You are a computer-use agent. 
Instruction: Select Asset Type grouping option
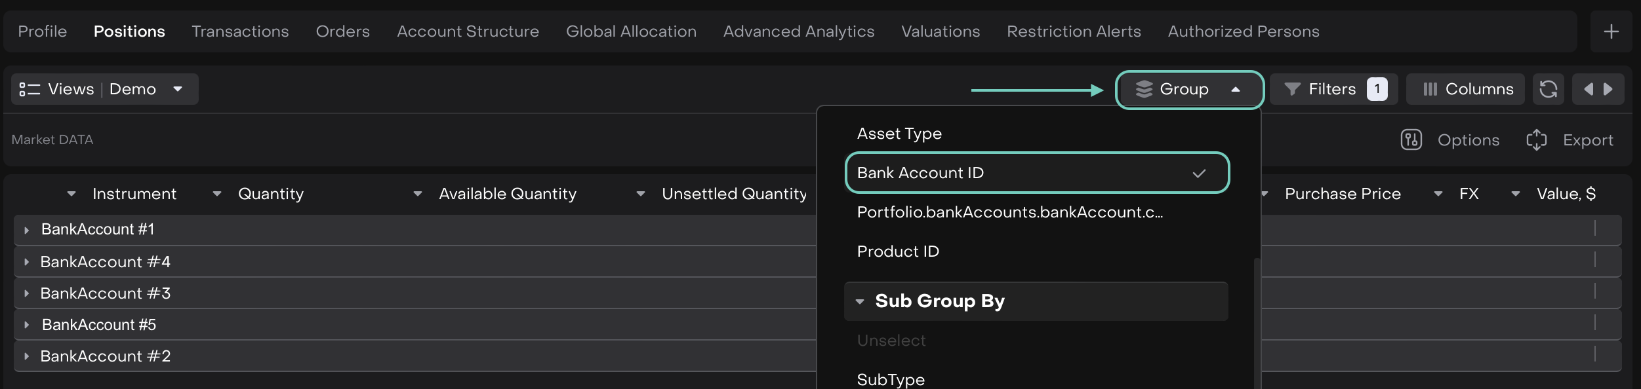(899, 134)
